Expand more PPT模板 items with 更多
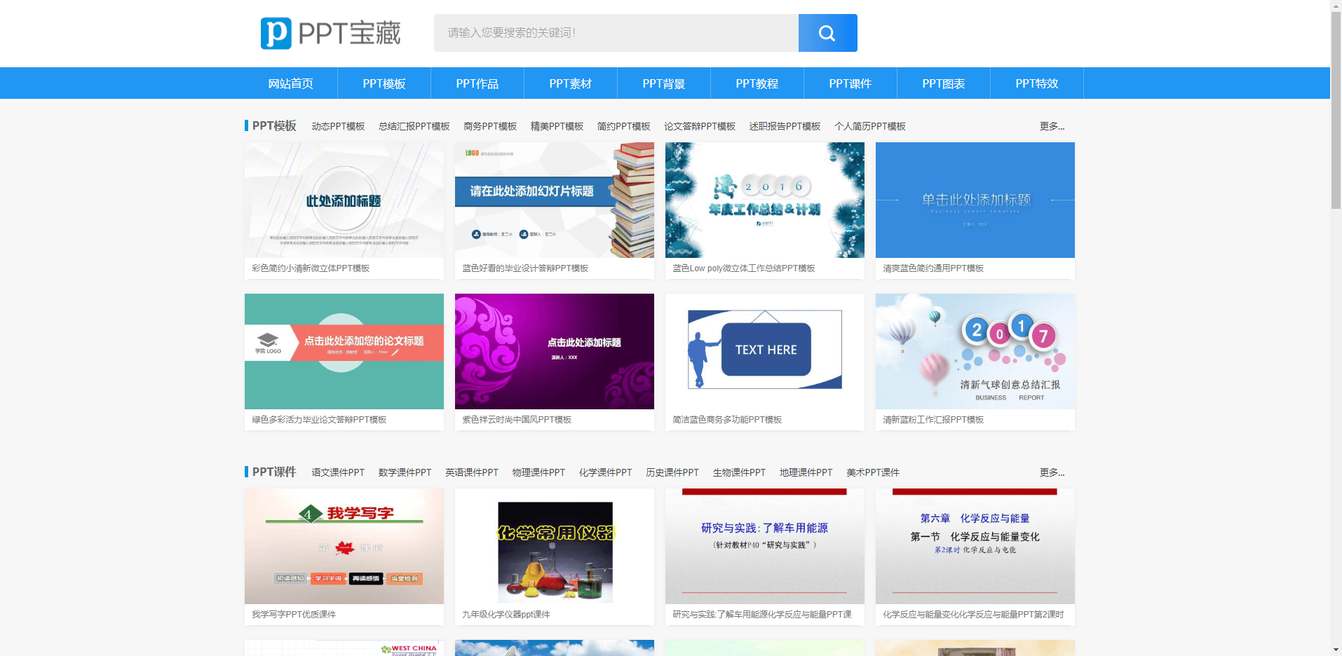Screen dimensions: 1342x656 [1051, 126]
